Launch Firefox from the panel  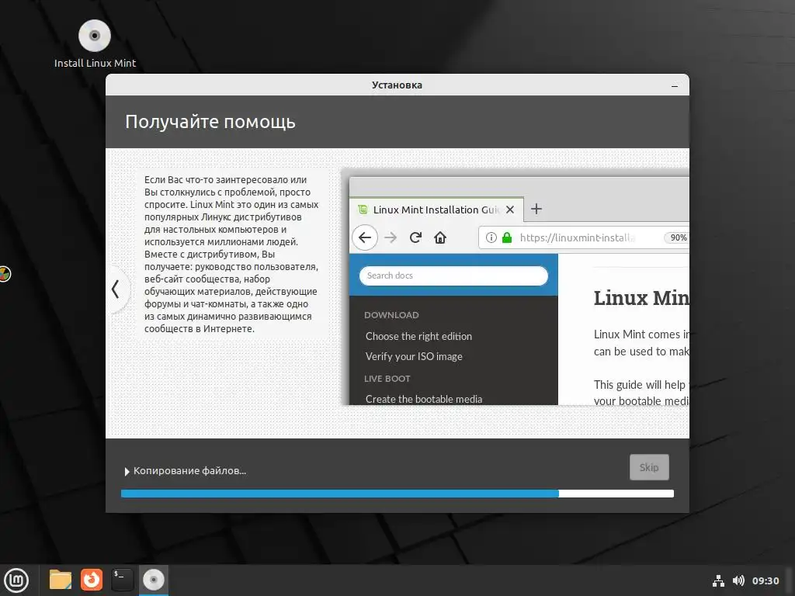[x=92, y=580]
